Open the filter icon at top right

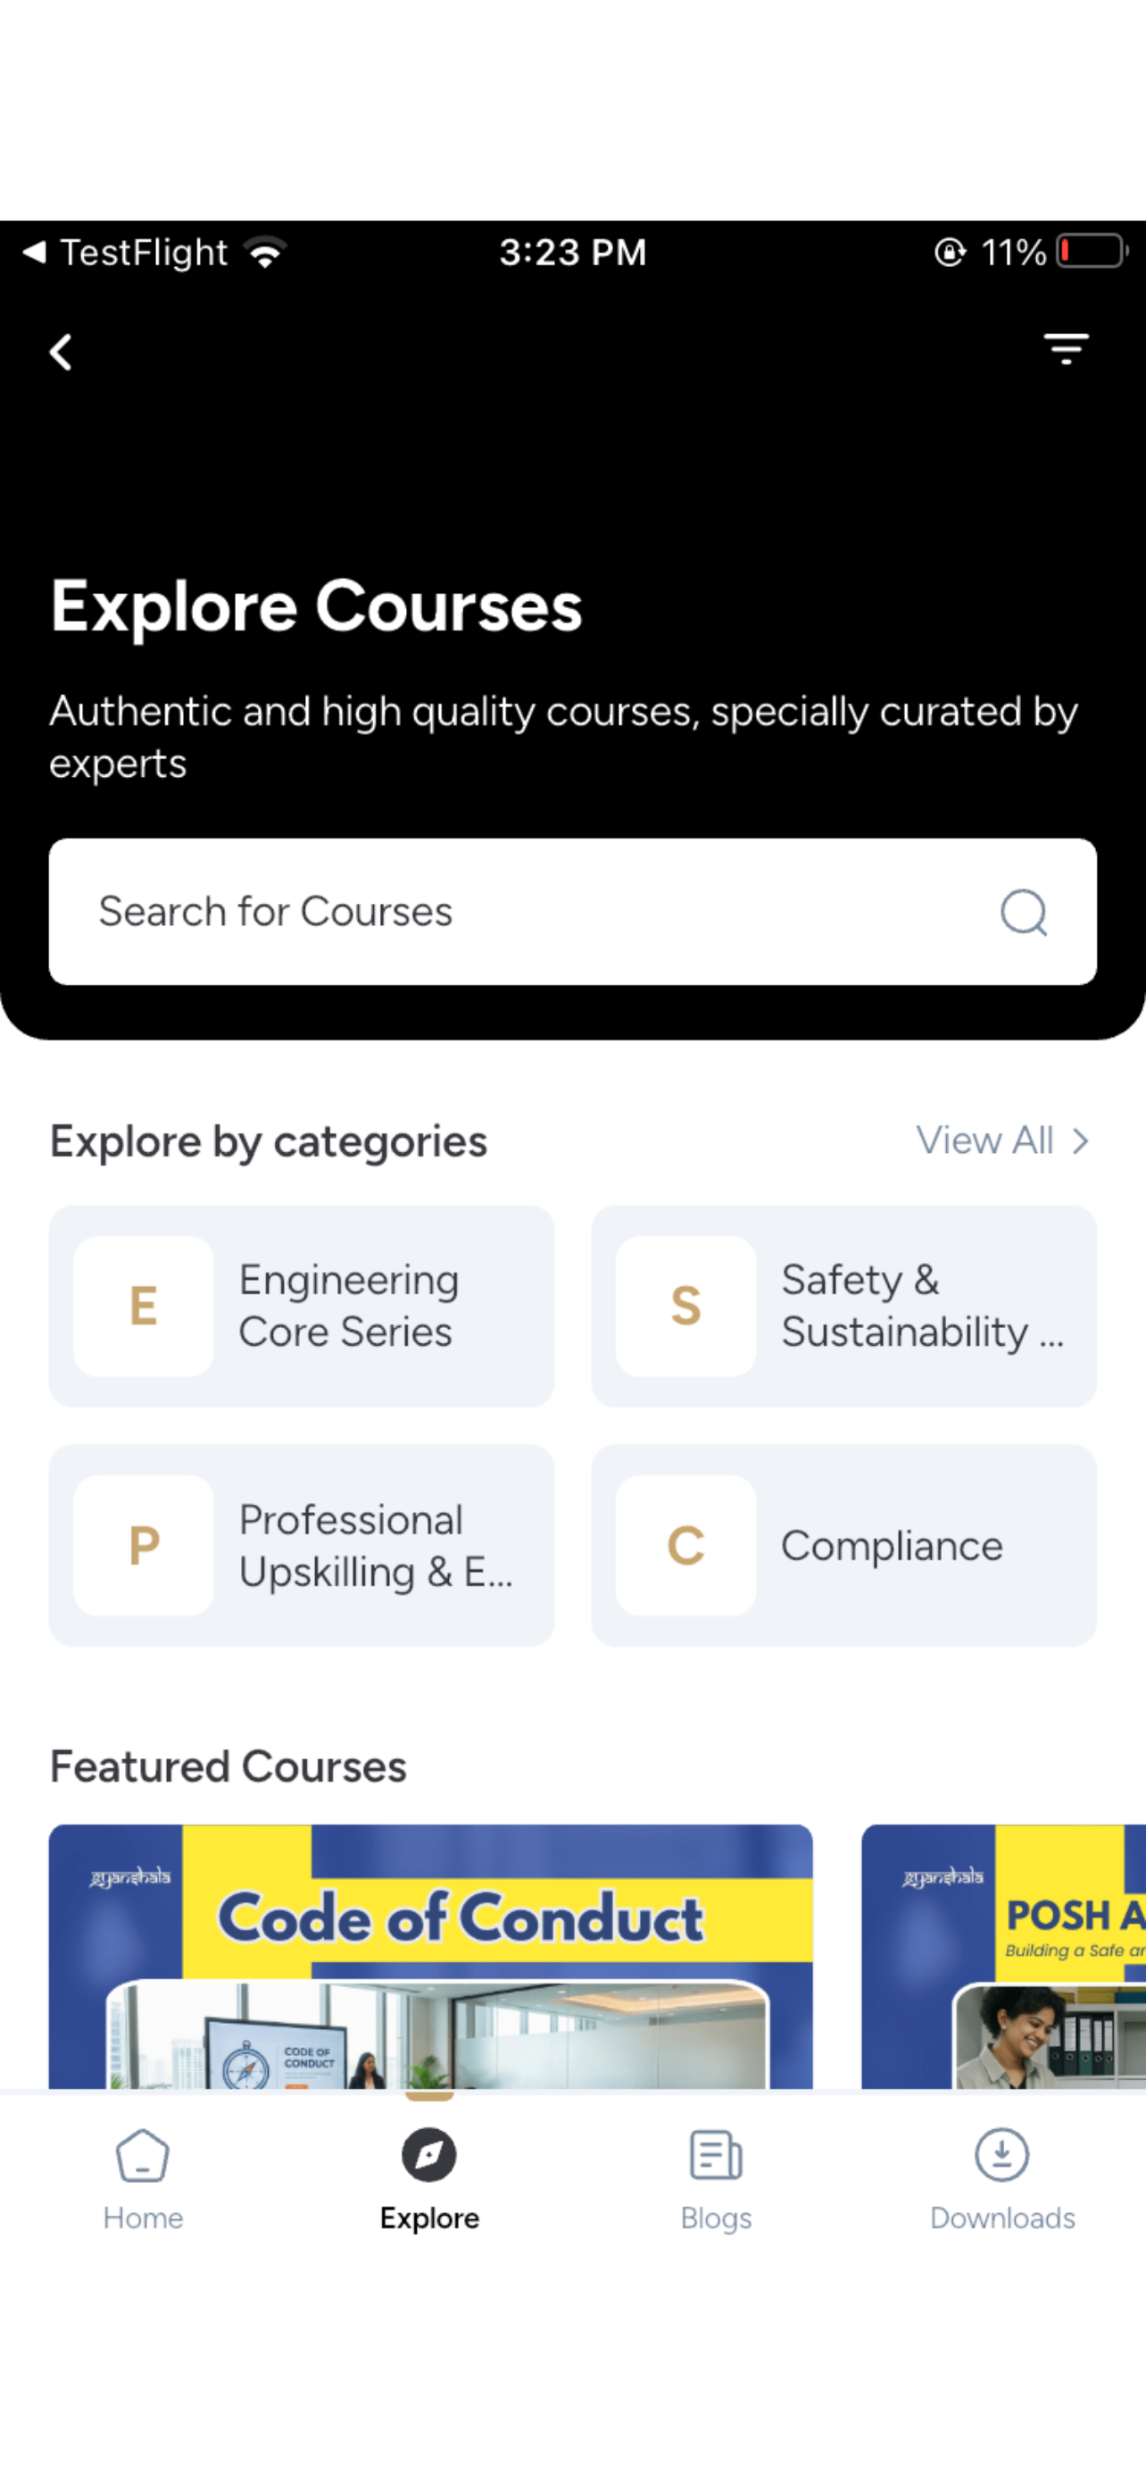click(1067, 348)
